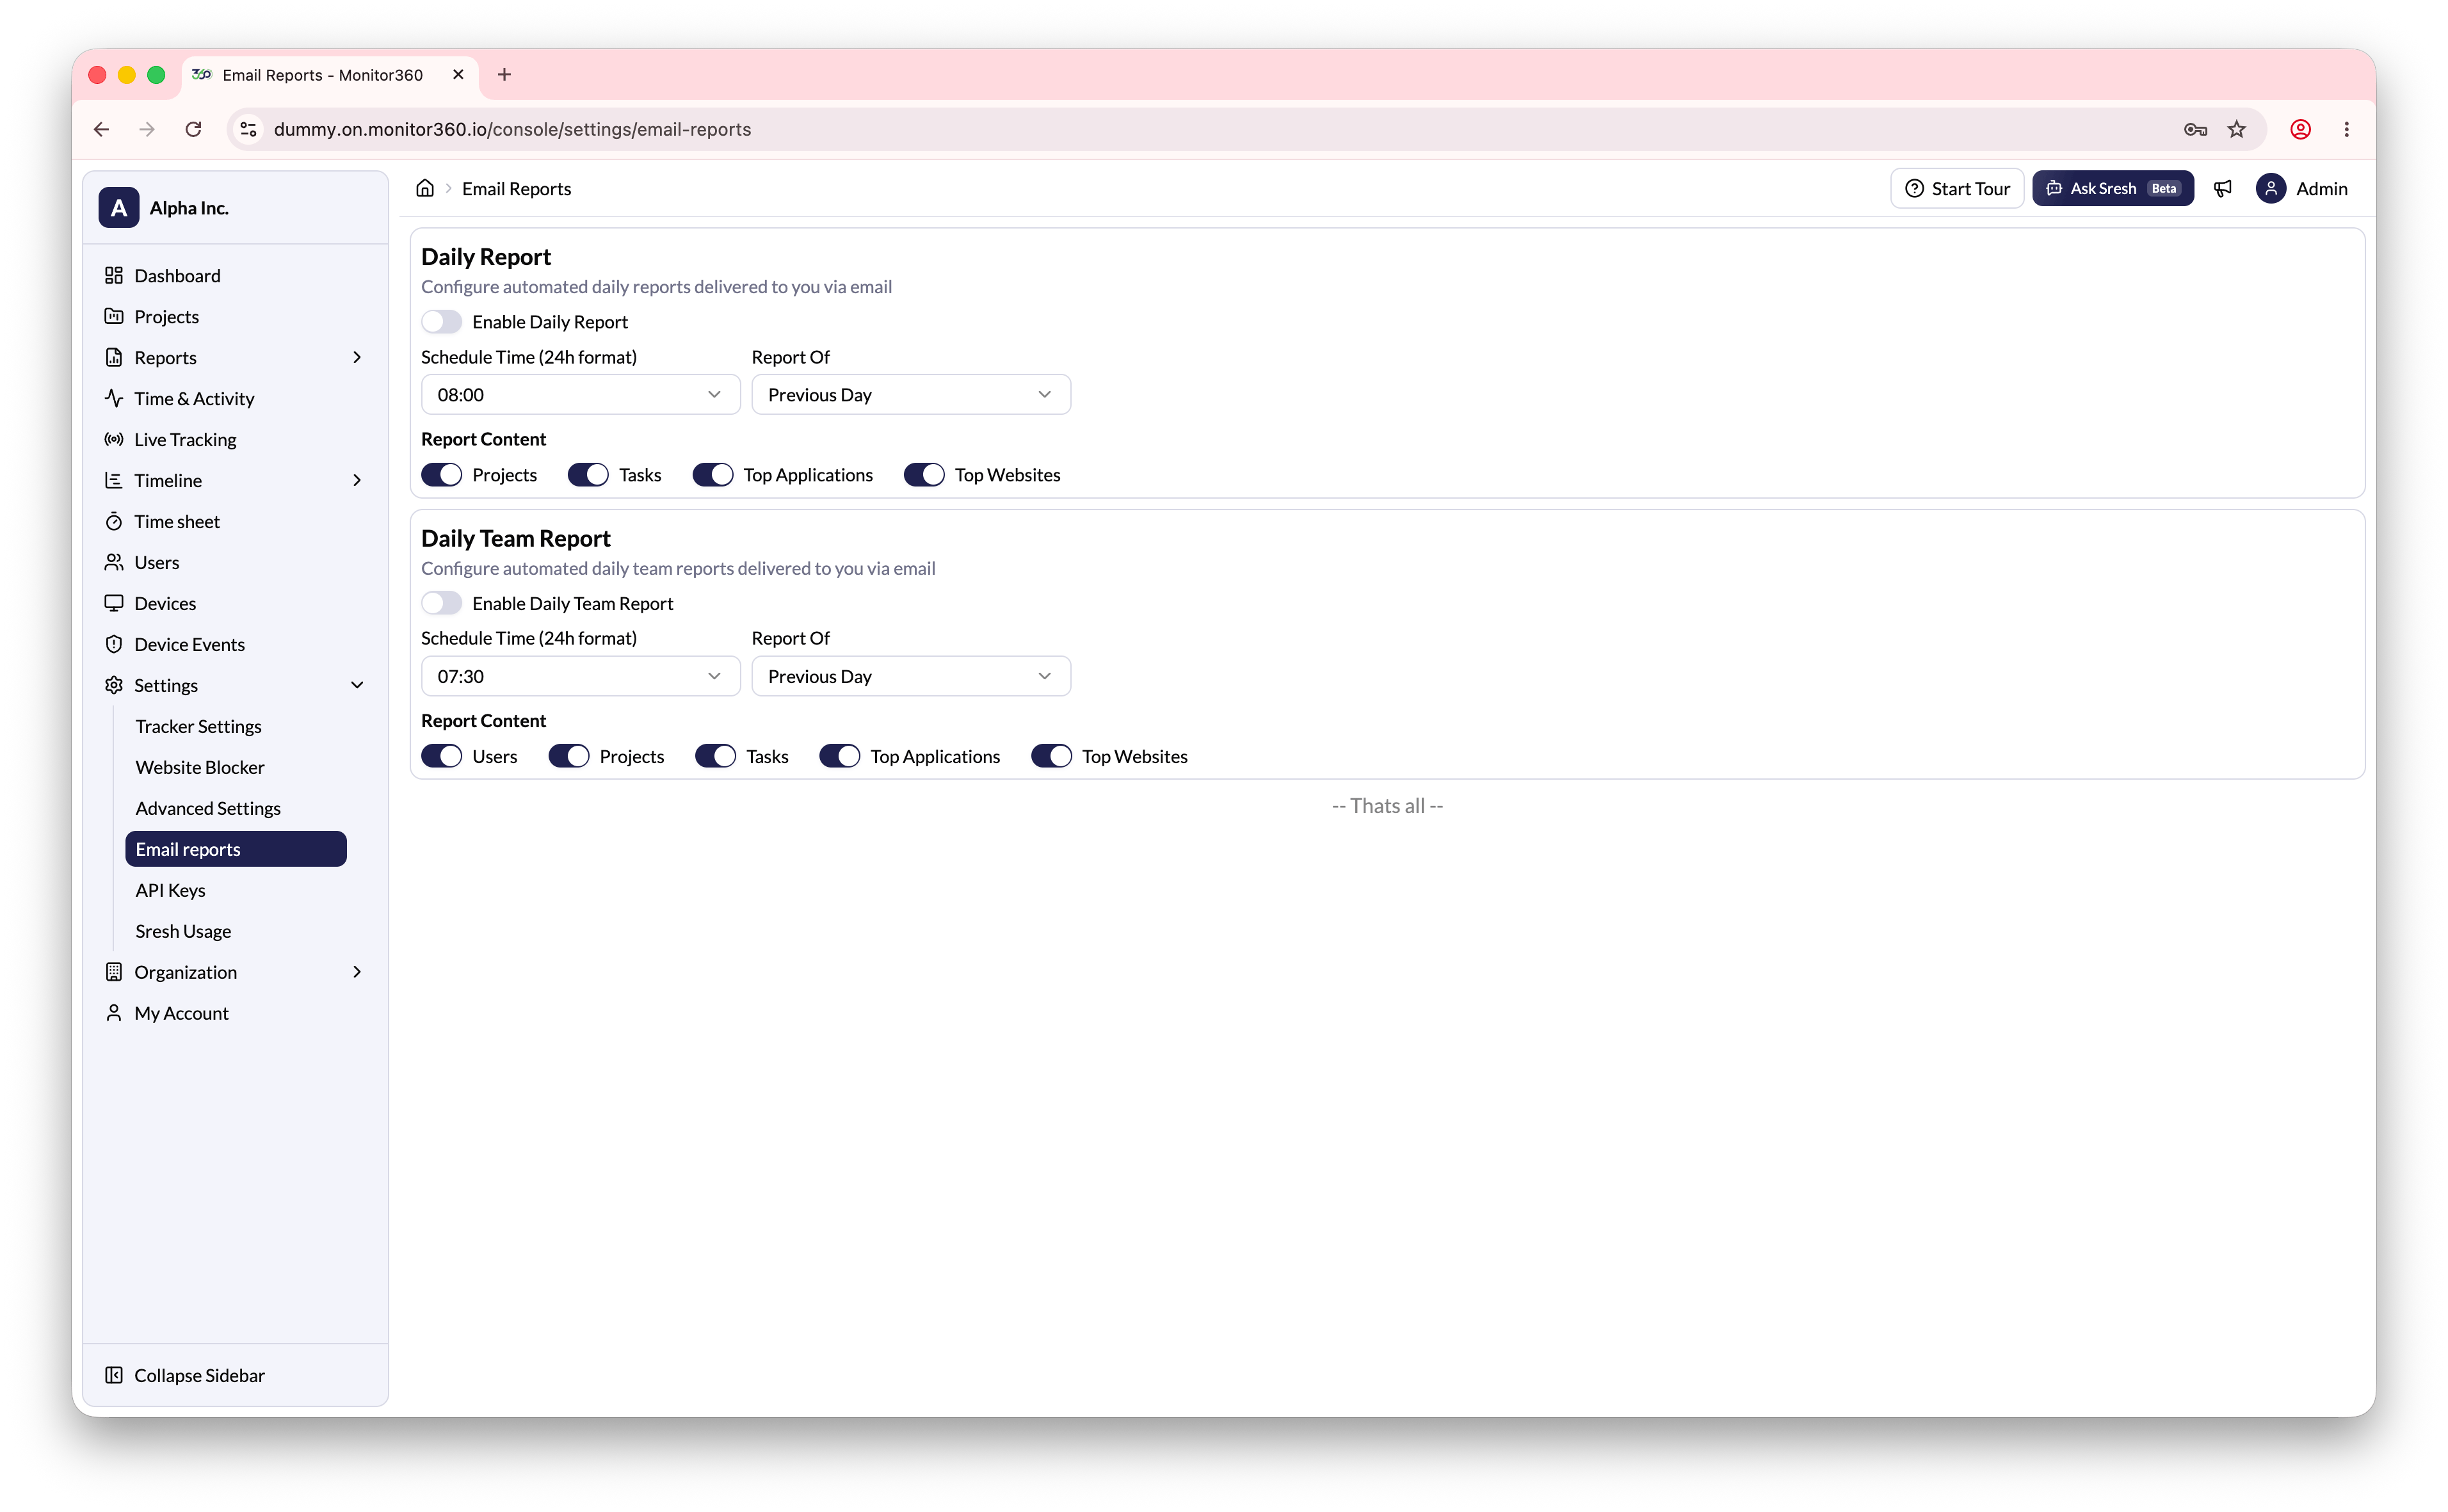Bookmark this page with the star icon

[2237, 129]
